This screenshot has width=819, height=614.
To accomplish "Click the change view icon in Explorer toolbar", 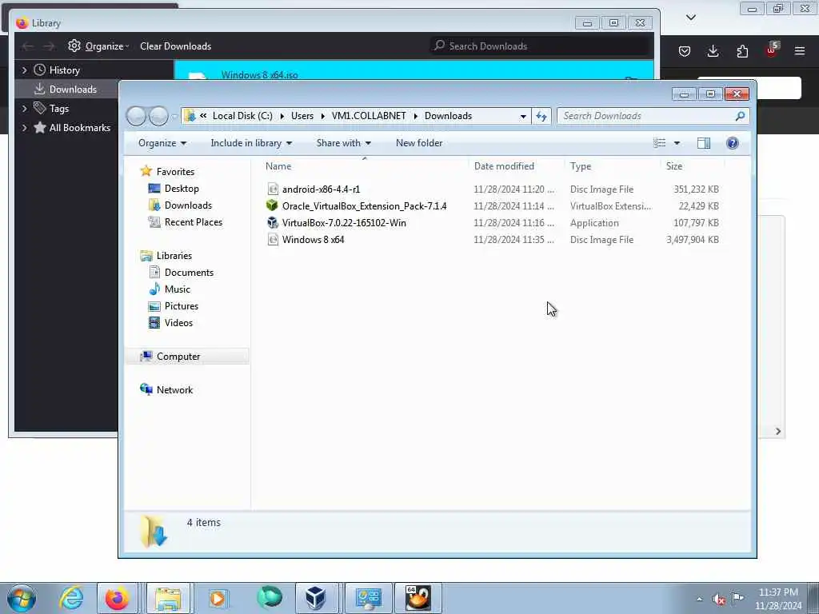I will (x=660, y=143).
